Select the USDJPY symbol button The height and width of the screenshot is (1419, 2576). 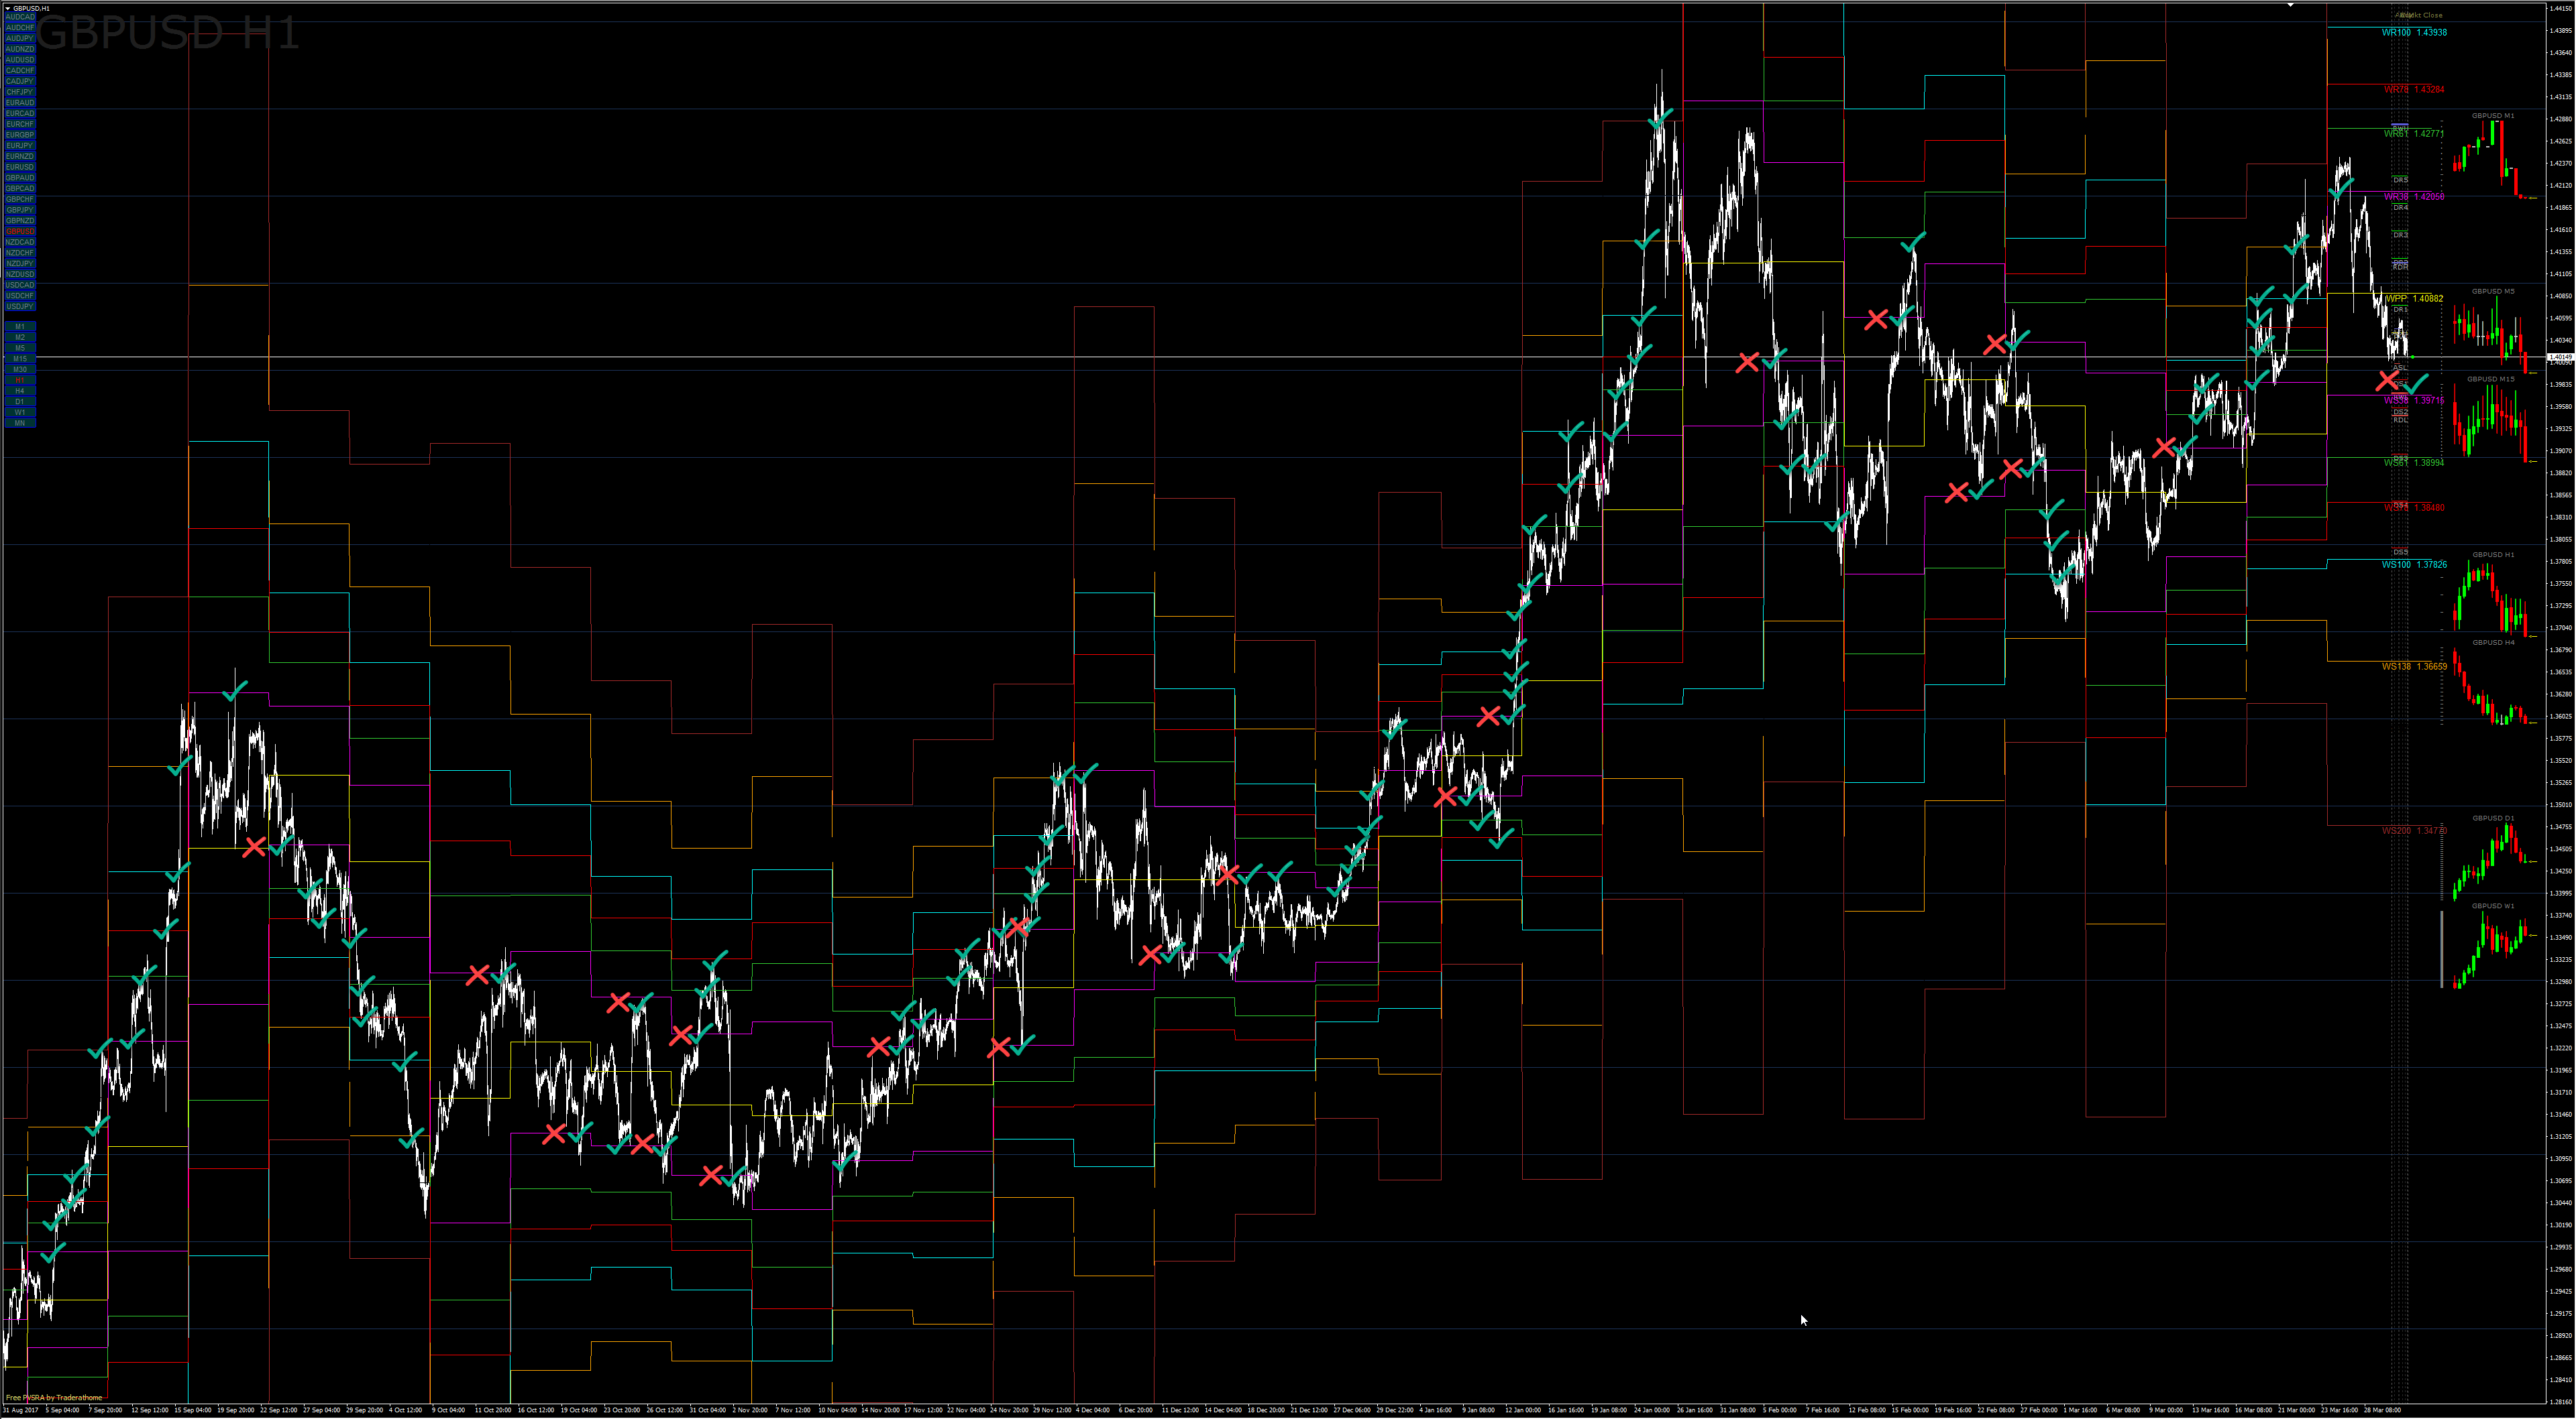click(x=20, y=307)
